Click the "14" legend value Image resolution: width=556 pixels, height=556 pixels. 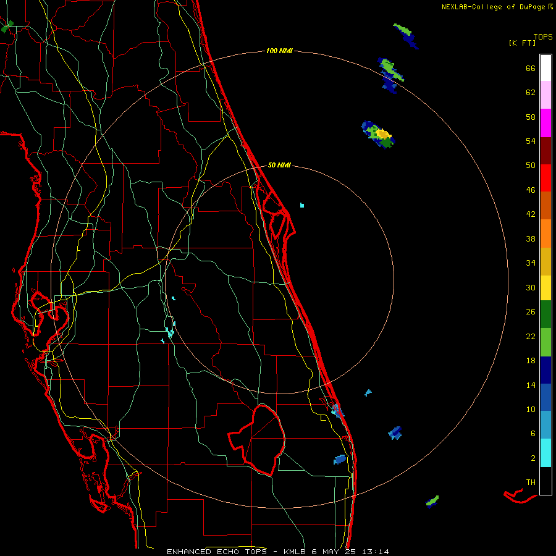click(x=531, y=385)
